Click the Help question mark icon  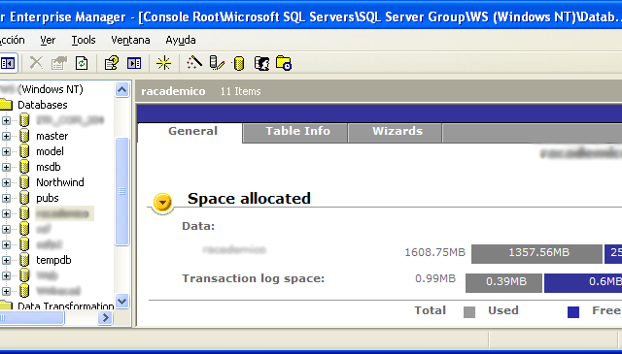pyautogui.click(x=112, y=63)
